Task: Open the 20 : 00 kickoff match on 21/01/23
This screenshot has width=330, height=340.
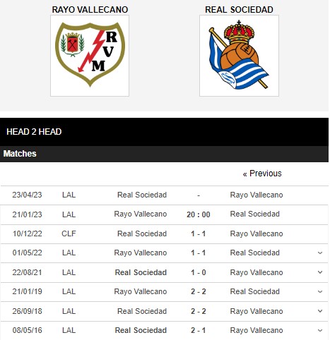Action: [199, 214]
